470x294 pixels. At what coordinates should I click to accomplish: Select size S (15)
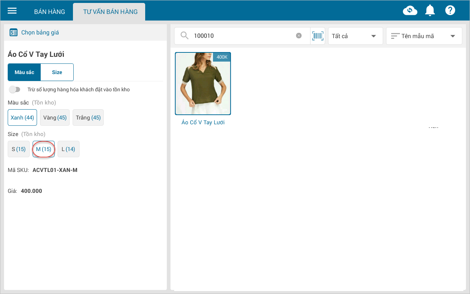click(19, 149)
